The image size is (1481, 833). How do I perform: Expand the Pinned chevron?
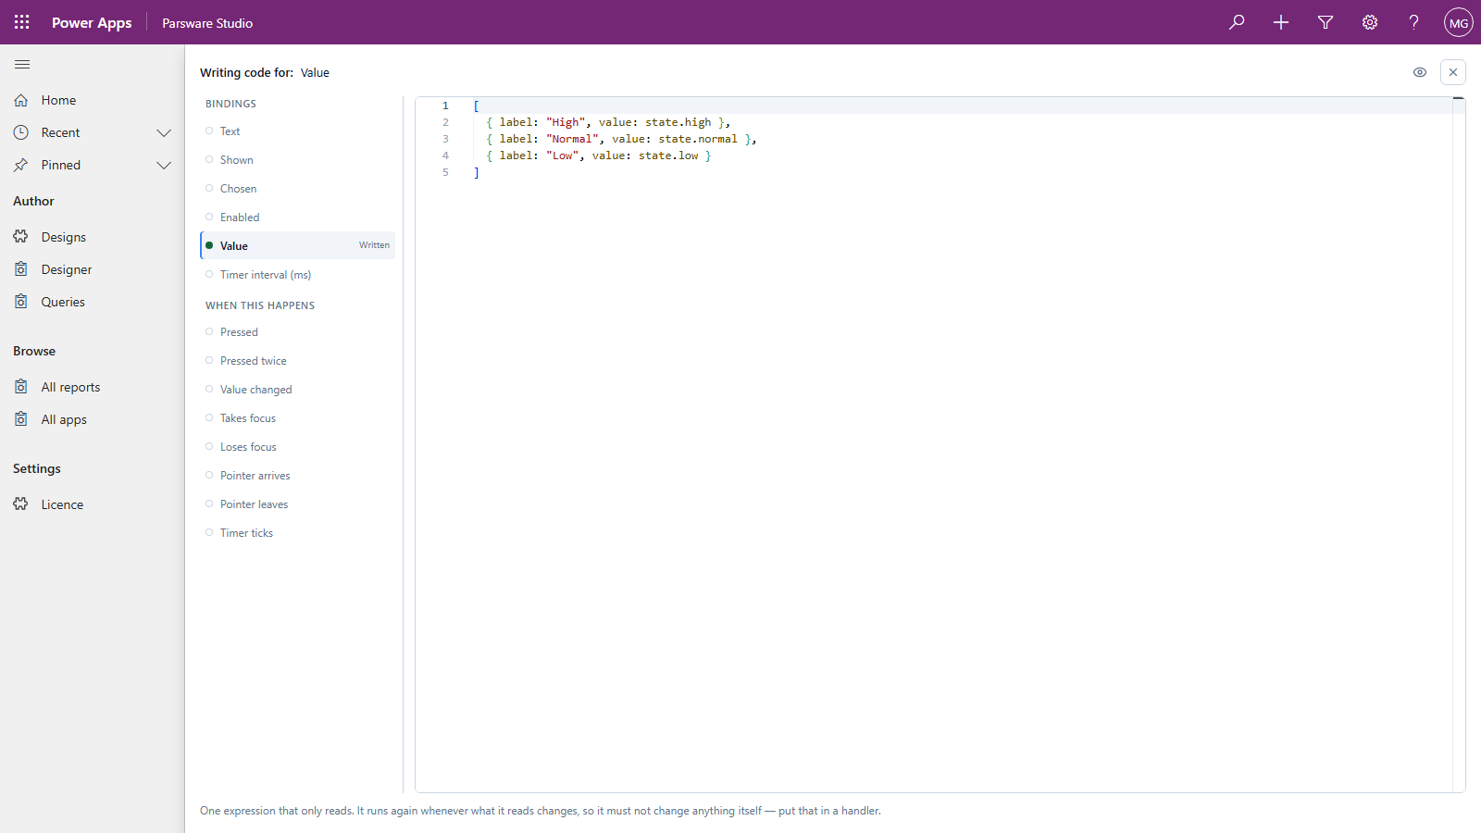(164, 165)
